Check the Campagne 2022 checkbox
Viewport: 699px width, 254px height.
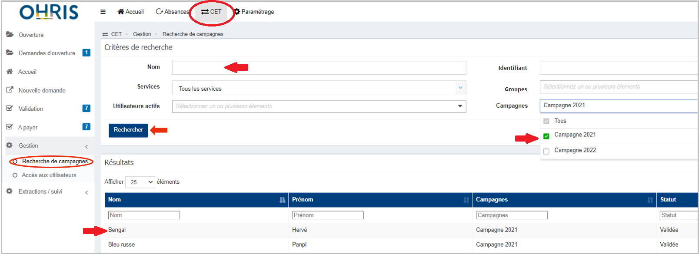(x=546, y=151)
